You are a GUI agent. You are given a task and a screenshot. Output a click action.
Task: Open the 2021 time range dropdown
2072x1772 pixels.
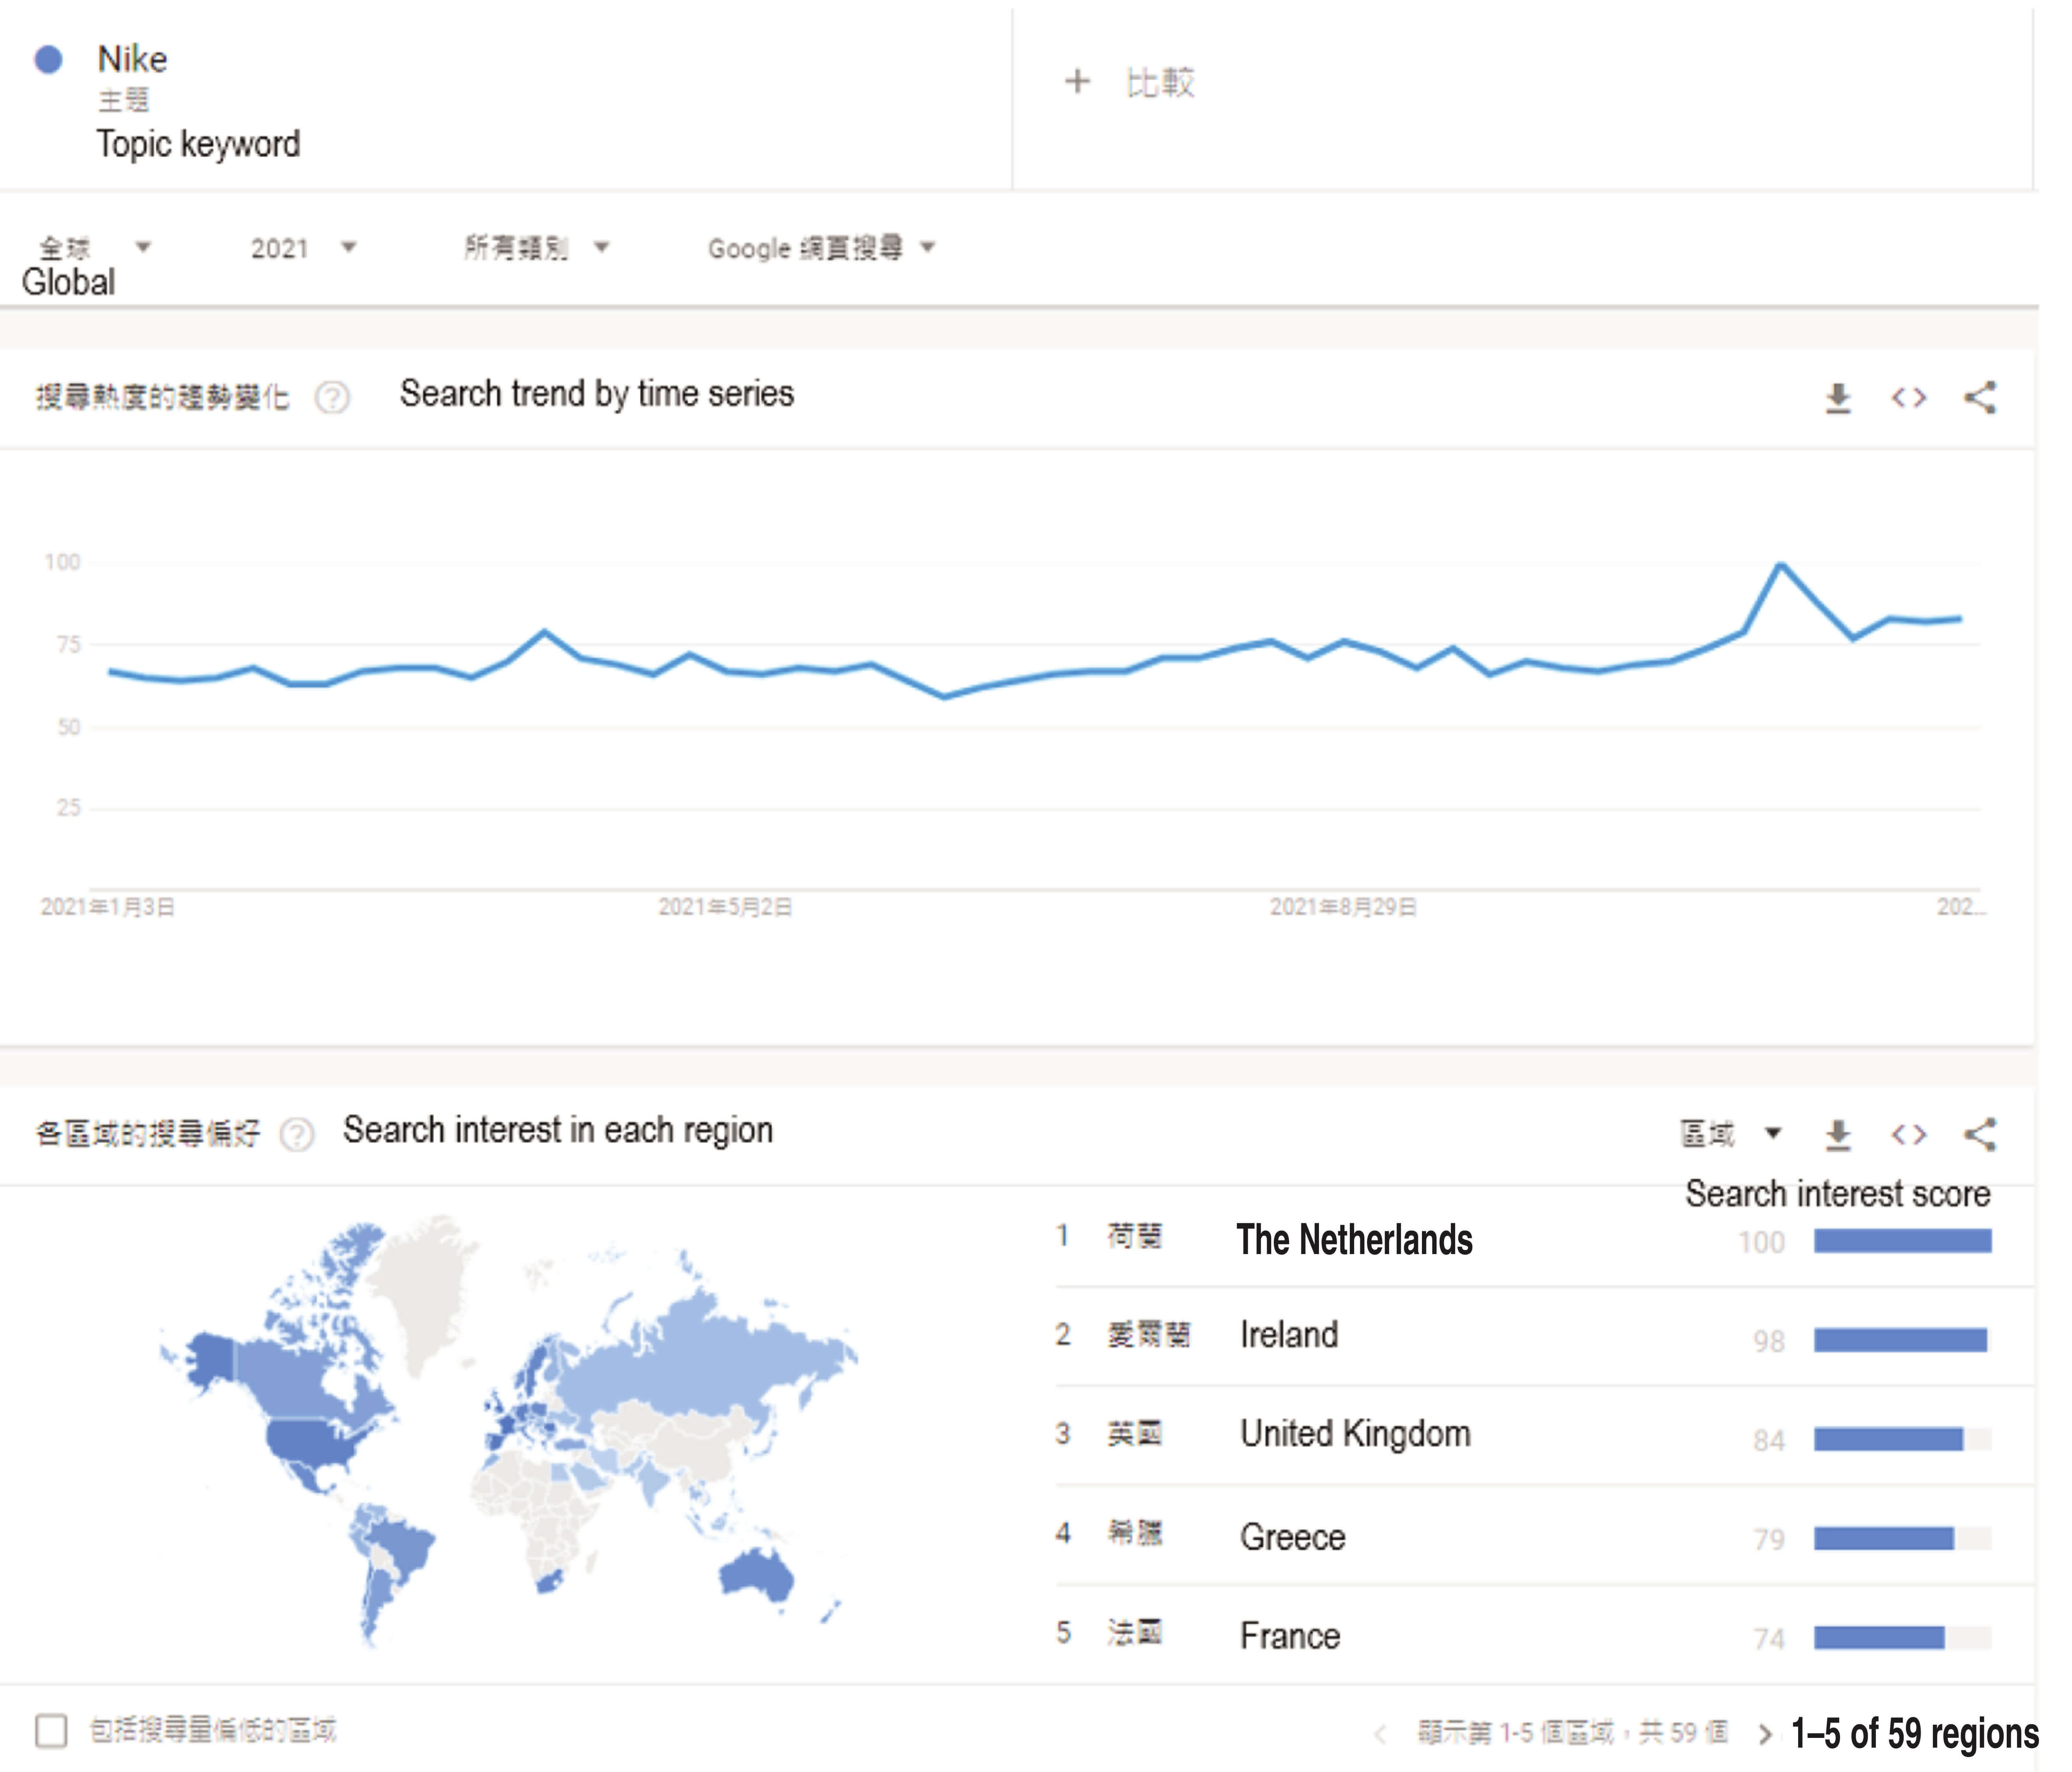(x=304, y=248)
